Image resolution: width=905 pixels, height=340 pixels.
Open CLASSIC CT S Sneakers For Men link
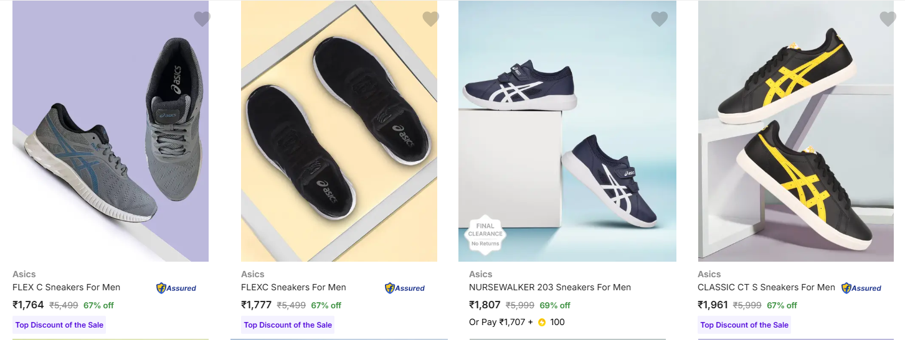point(766,287)
